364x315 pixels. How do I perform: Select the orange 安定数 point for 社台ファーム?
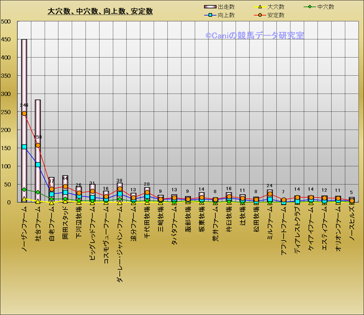[x=38, y=145]
